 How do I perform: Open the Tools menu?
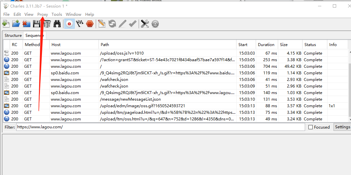[57, 14]
